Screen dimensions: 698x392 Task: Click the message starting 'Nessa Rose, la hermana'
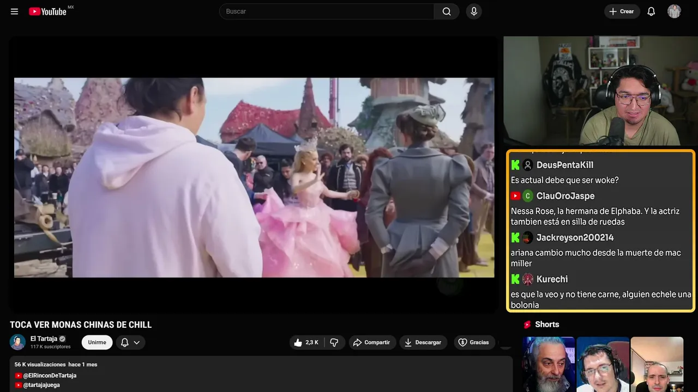595,216
